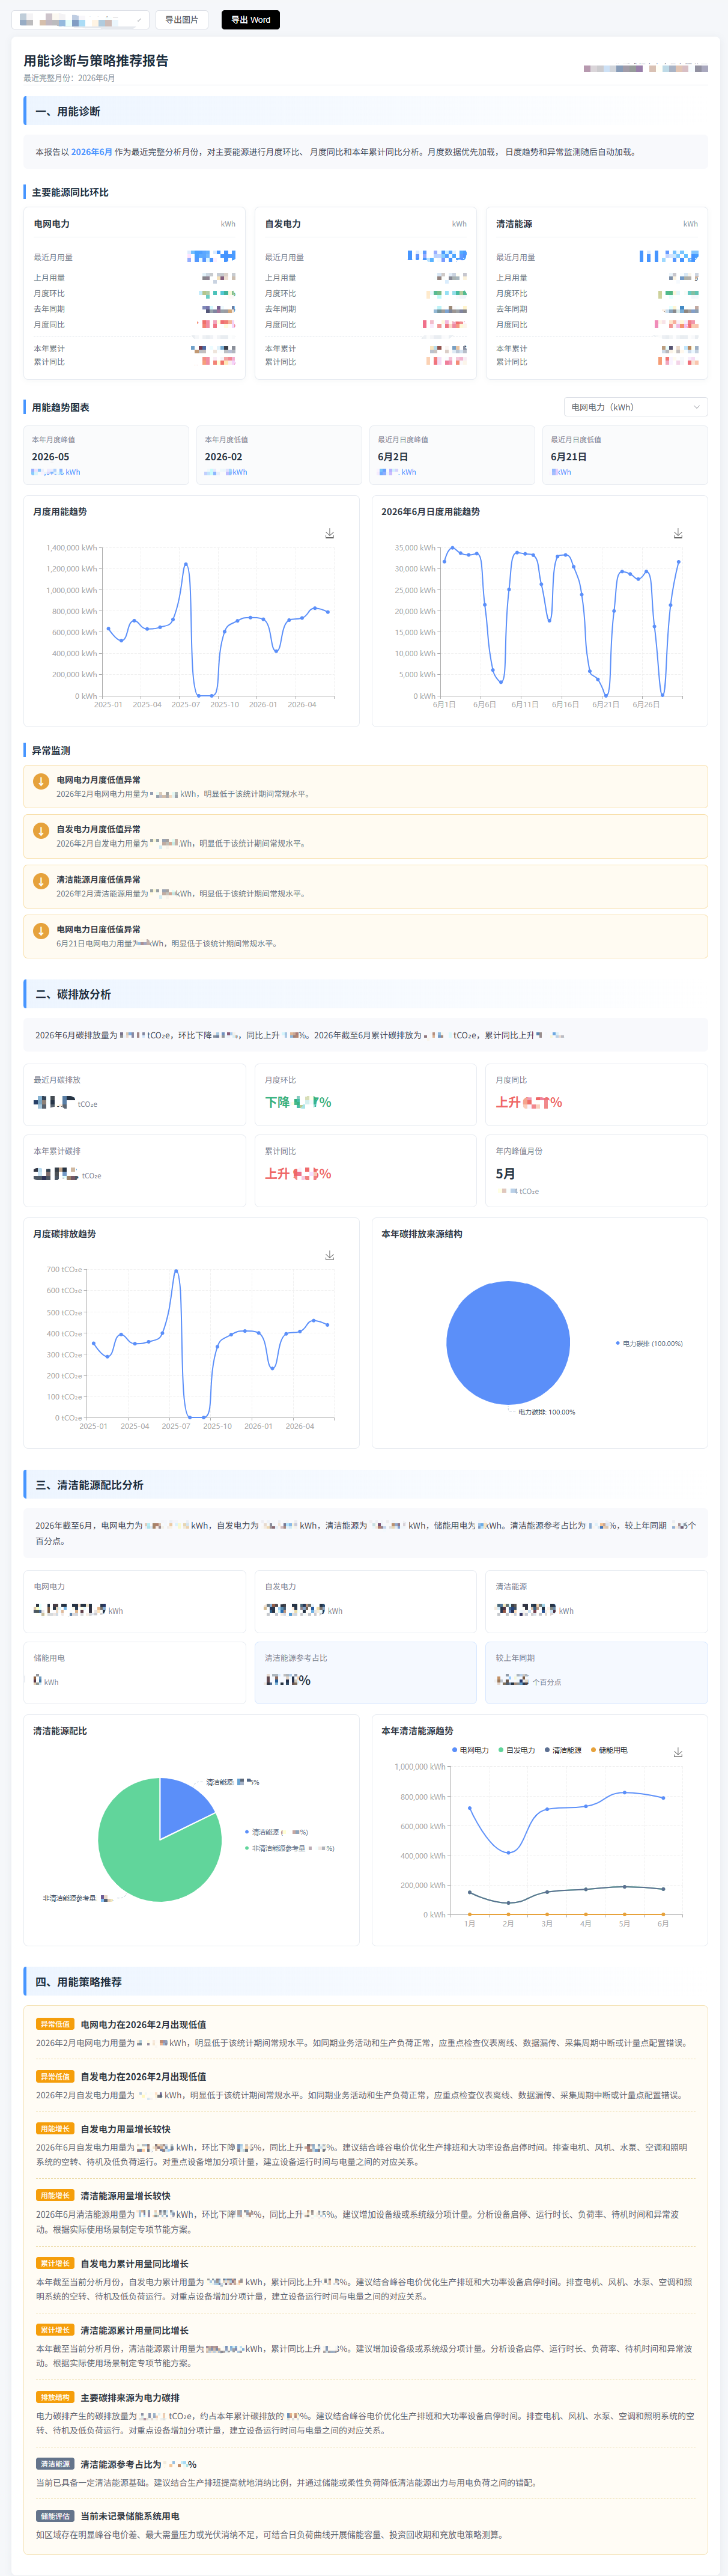Expand the report selector at top left
The width and height of the screenshot is (728, 2576).
(x=80, y=20)
